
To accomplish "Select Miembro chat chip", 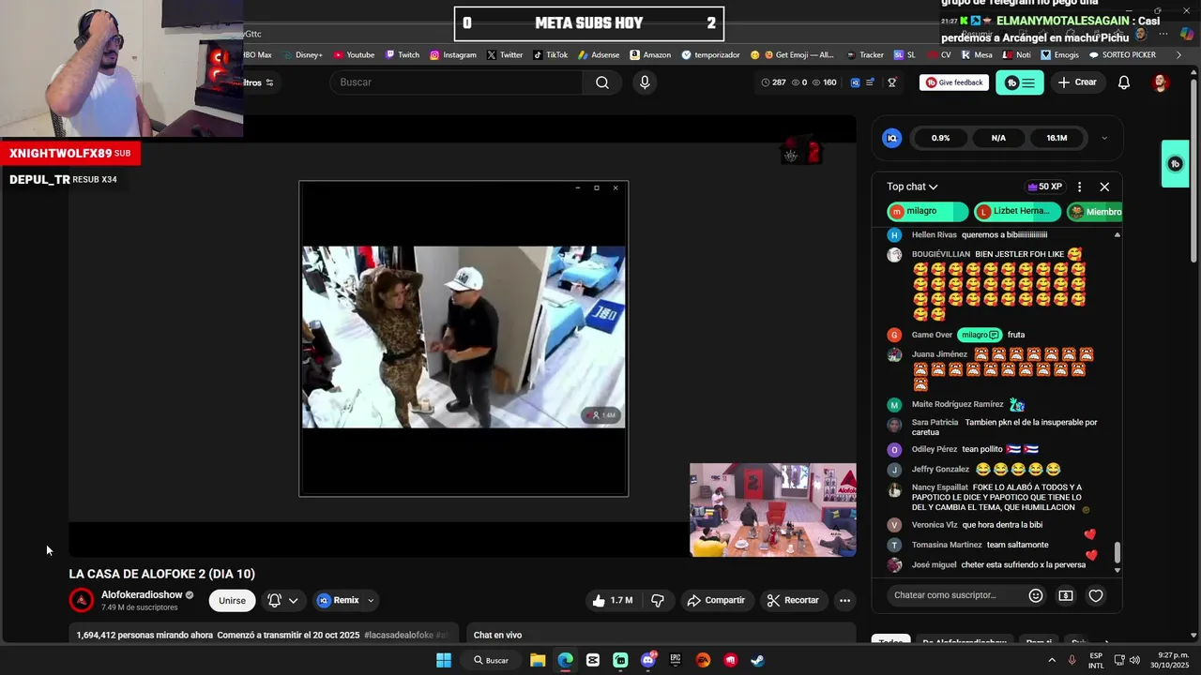I will pyautogui.click(x=1095, y=212).
